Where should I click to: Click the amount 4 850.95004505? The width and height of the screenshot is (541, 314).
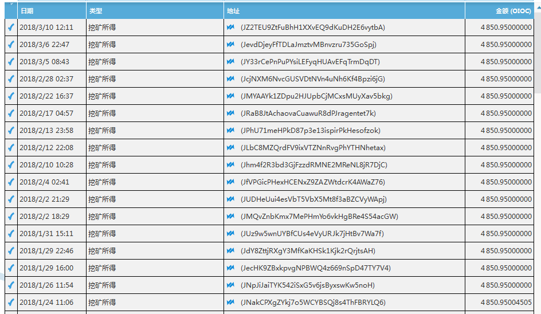click(506, 303)
